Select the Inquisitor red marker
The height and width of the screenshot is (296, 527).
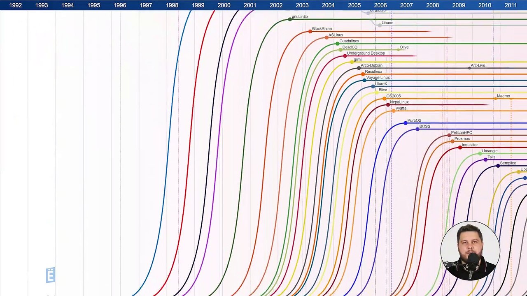[460, 148]
